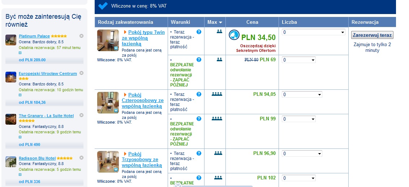Image resolution: width=409 pixels, height=187 pixels.
Task: Dismiss the Radisson Blu Hotel suggestion
Action: click(x=81, y=157)
